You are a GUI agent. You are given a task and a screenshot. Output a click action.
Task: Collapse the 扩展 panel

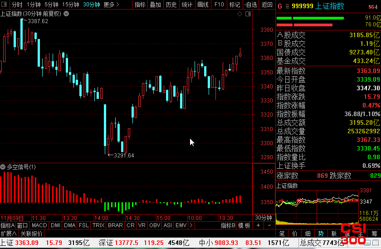click(x=9, y=234)
